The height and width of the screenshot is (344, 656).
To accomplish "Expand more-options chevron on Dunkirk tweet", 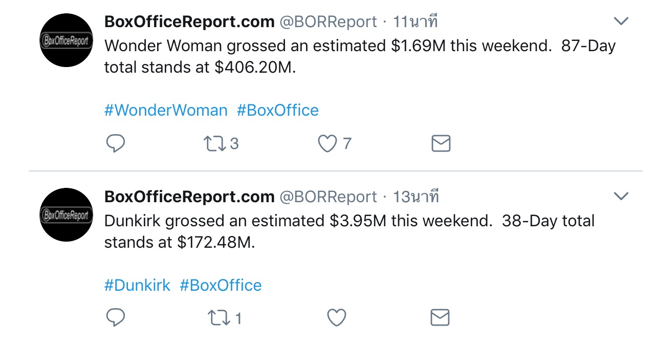I will click(x=621, y=196).
